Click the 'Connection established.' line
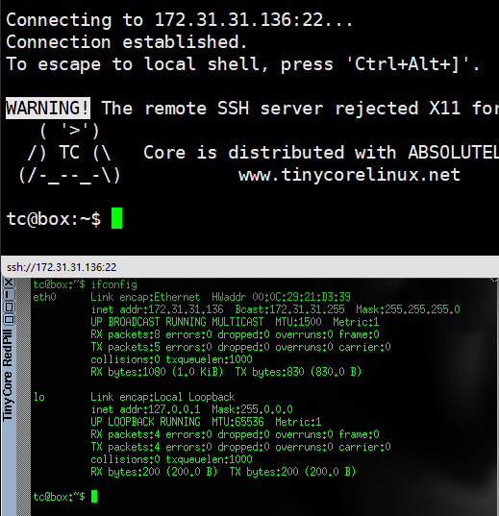Image resolution: width=499 pixels, height=516 pixels. pyautogui.click(x=127, y=42)
